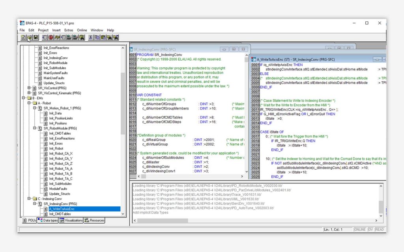Collapse the B - EMs folder
The image size is (404, 252).
pos(23,98)
